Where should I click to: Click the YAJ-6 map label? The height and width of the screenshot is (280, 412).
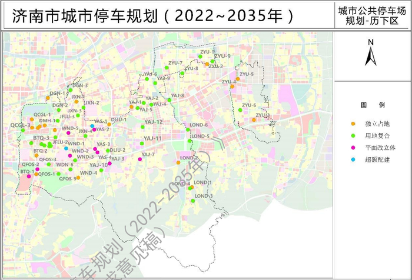[x=151, y=74]
